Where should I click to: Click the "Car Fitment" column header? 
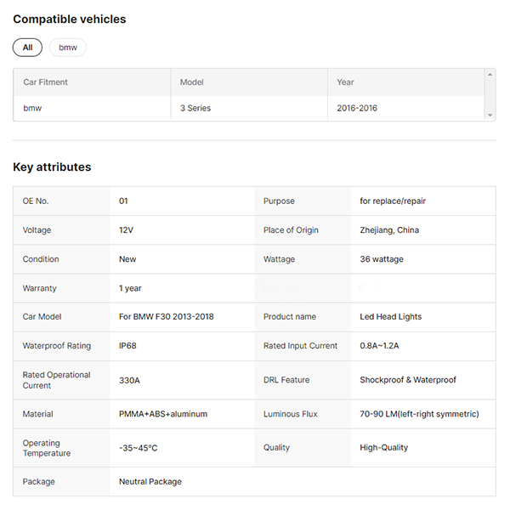[46, 82]
